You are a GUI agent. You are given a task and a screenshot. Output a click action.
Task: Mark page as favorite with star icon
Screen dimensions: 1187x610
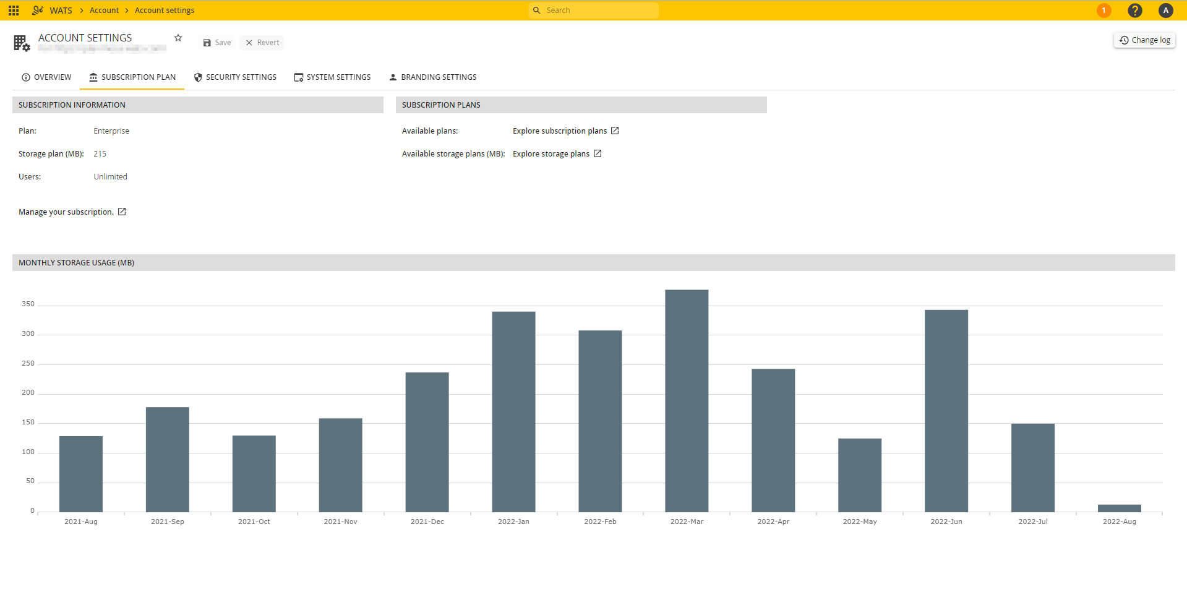(x=178, y=38)
